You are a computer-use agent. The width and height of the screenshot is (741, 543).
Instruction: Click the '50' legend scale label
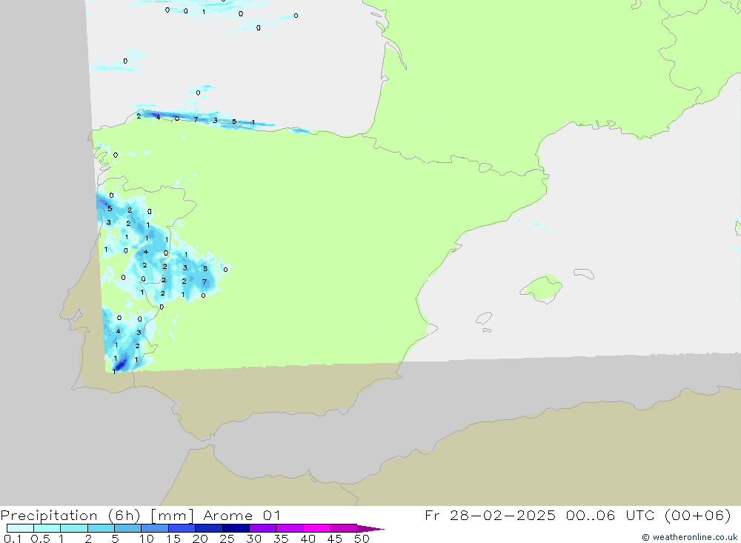point(362,539)
